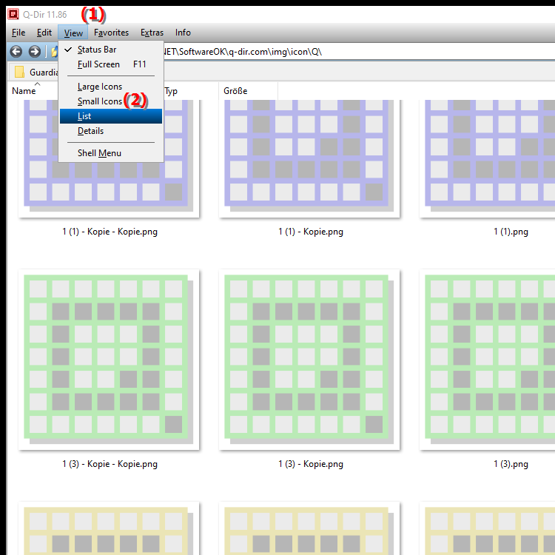Go forward with the right arrow button
This screenshot has width=555, height=555.
click(34, 52)
